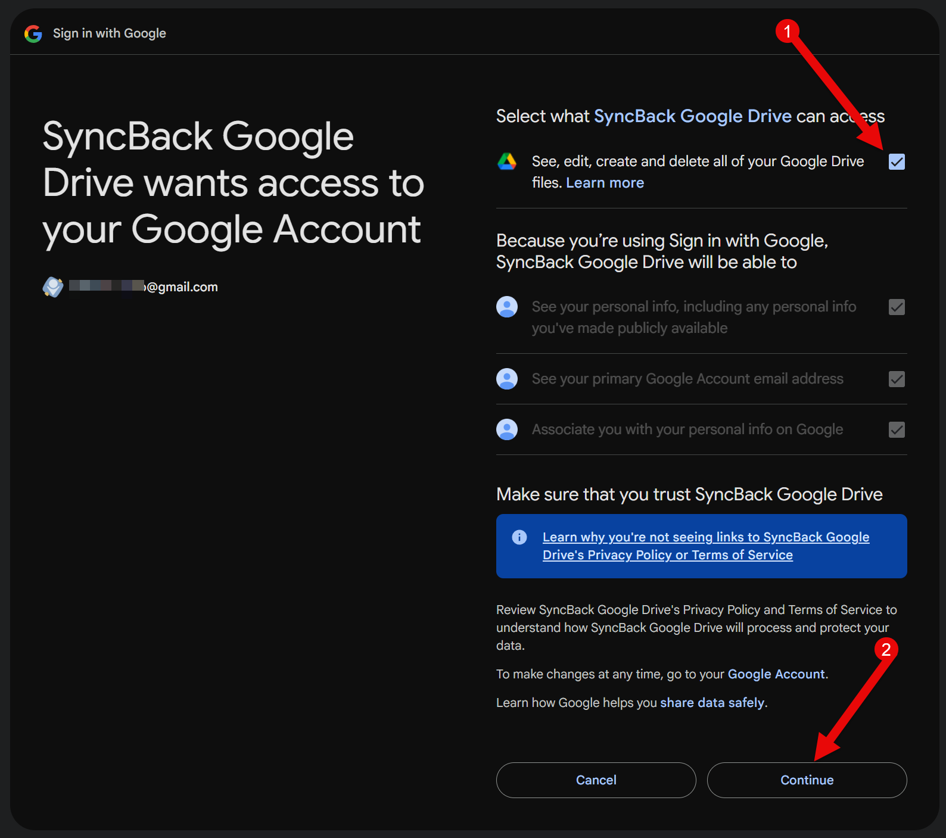The height and width of the screenshot is (838, 946).
Task: Cancel the SyncBack access request
Action: [x=596, y=780]
